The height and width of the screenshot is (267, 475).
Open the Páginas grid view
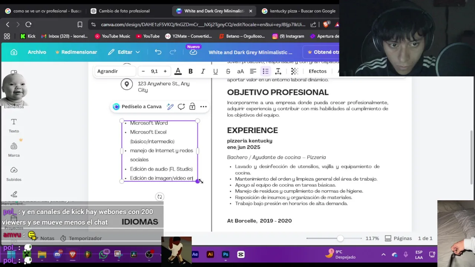click(x=399, y=238)
